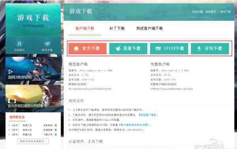
Task: Switch to the 测试客户端下载 tab
Action: 149,29
